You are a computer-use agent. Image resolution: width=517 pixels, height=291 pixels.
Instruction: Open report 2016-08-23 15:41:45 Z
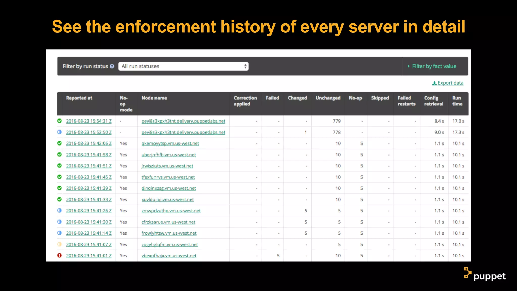click(89, 177)
